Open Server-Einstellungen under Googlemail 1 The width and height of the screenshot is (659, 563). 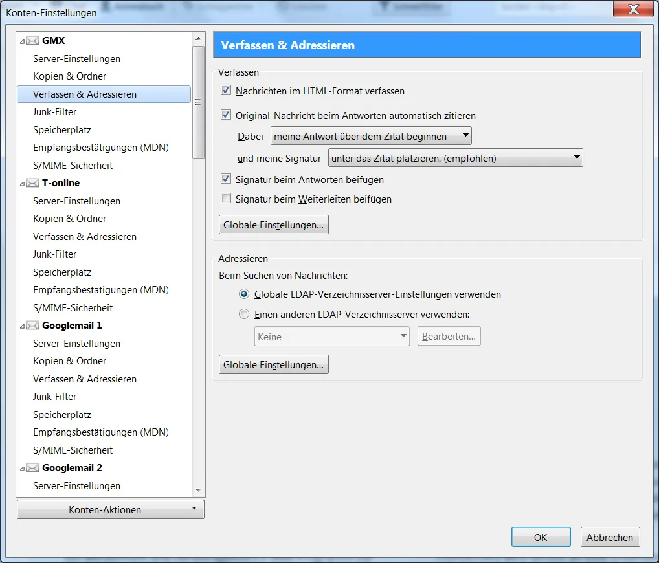pos(77,344)
